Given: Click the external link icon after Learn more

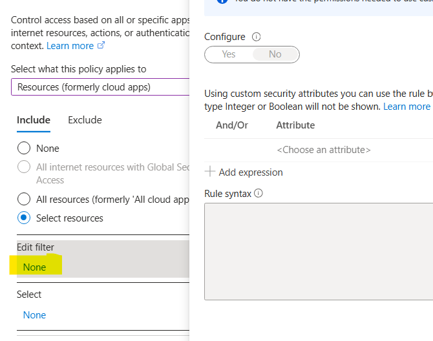Looking at the screenshot, I should click(x=101, y=45).
